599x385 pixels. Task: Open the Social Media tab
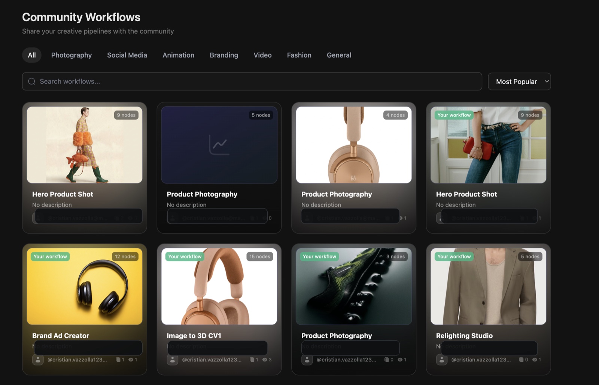click(x=127, y=55)
